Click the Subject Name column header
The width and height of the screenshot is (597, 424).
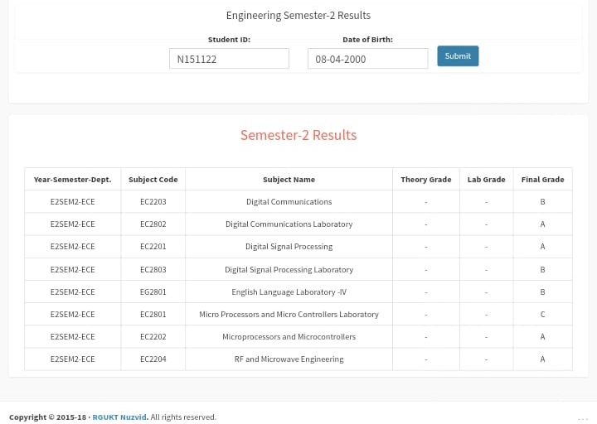coord(289,180)
